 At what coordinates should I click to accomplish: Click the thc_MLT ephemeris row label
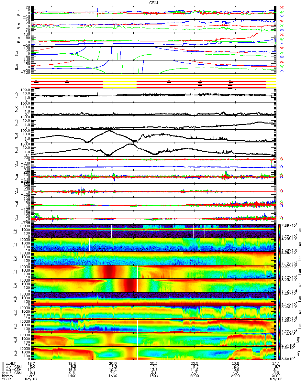(x=9, y=363)
